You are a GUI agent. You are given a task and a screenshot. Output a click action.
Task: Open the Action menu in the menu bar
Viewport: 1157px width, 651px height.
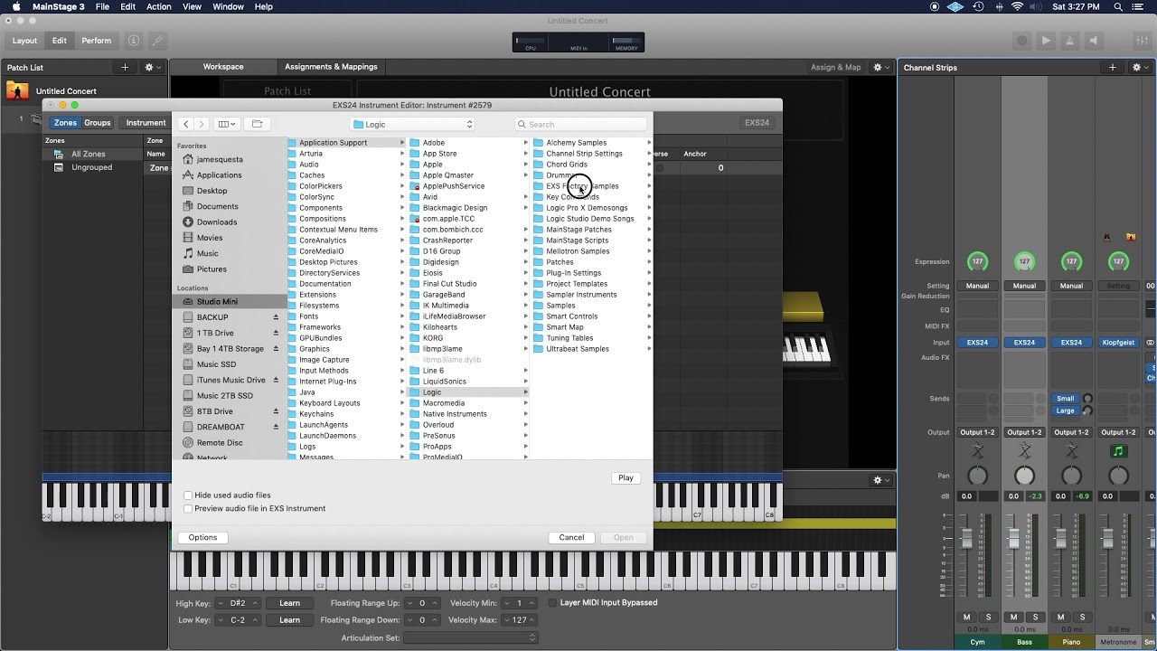coord(159,6)
